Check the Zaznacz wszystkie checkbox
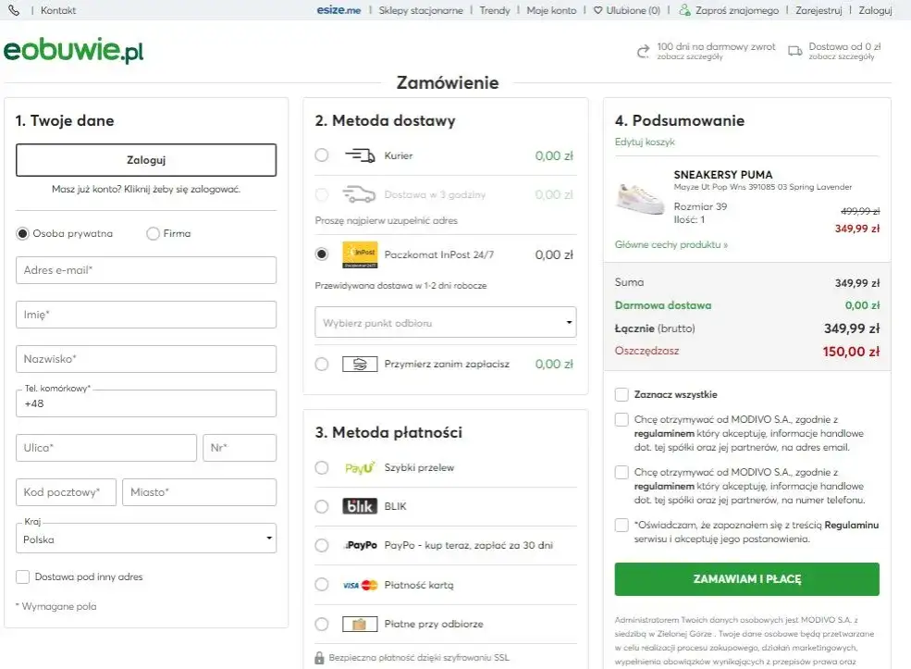The image size is (911, 669). [621, 394]
